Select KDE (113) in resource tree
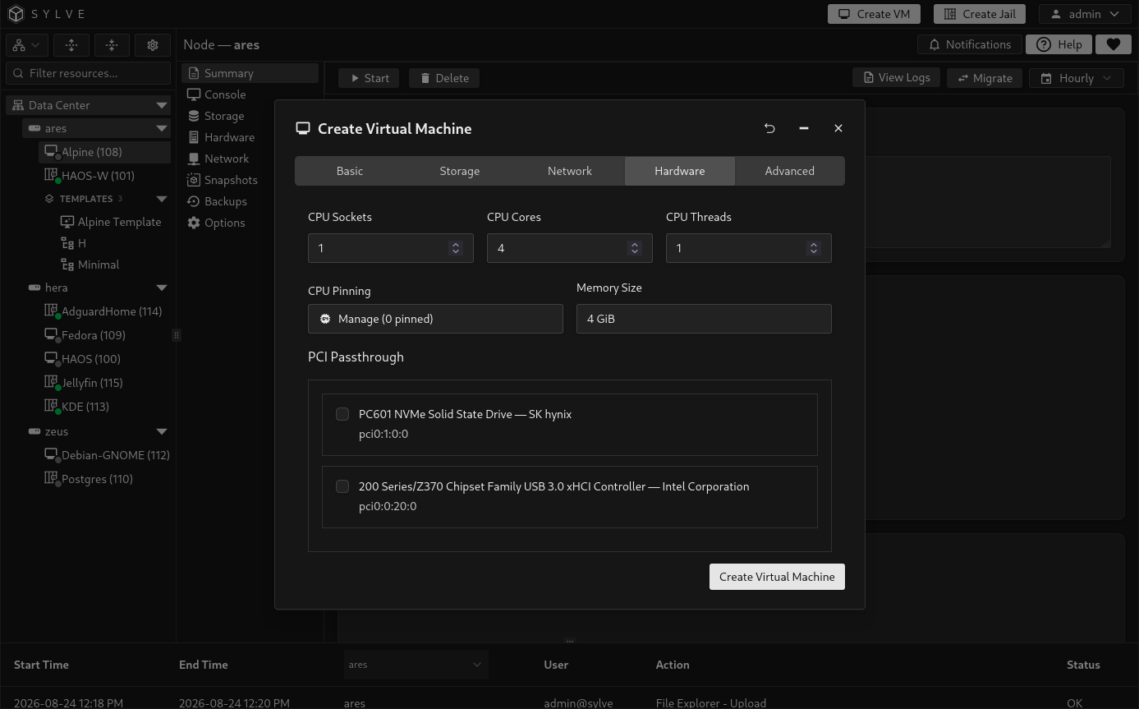Screen dimensions: 1139x709 [85, 407]
